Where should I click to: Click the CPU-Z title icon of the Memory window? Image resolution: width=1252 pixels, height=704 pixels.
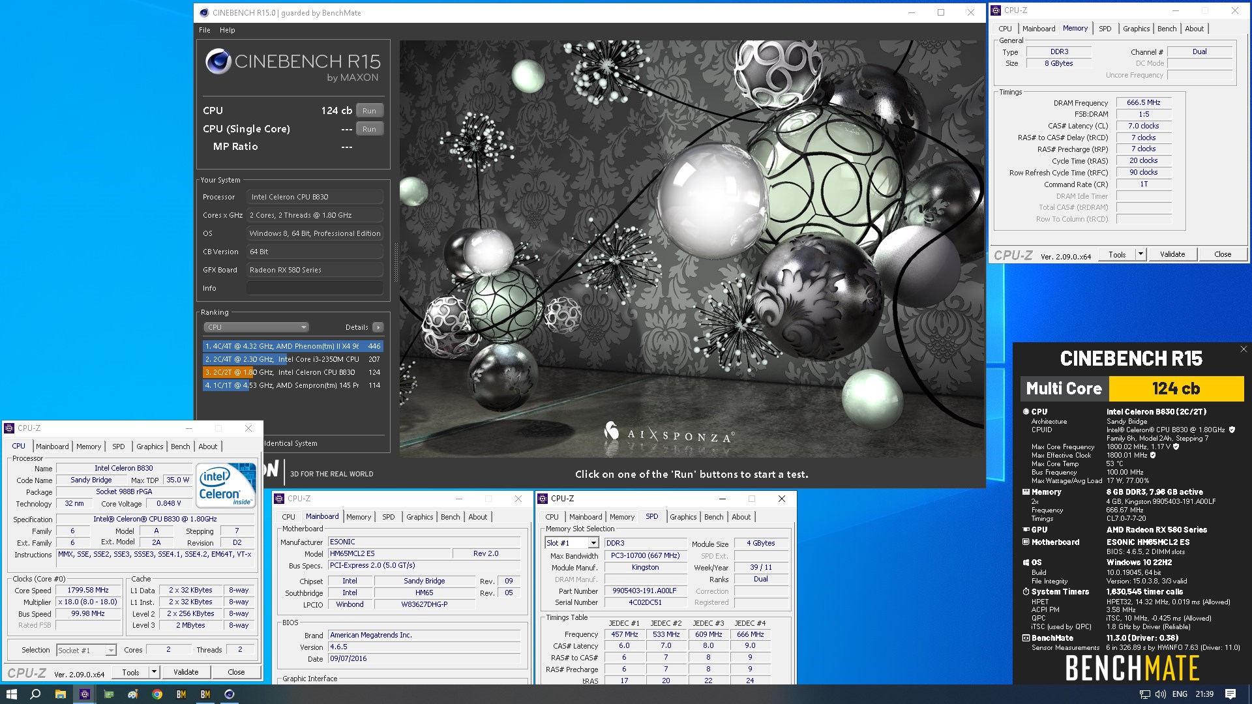click(996, 10)
